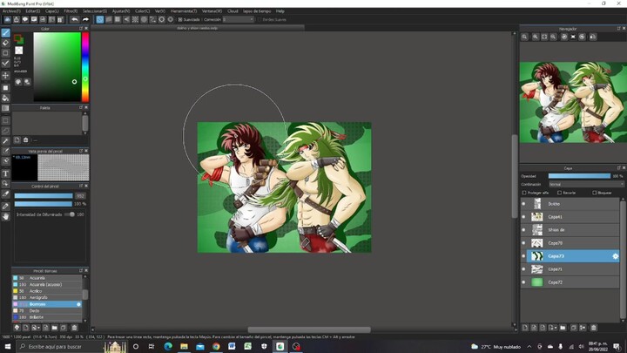Image resolution: width=627 pixels, height=353 pixels.
Task: Select the Dot/Shape fill tool
Action: pyautogui.click(x=5, y=88)
